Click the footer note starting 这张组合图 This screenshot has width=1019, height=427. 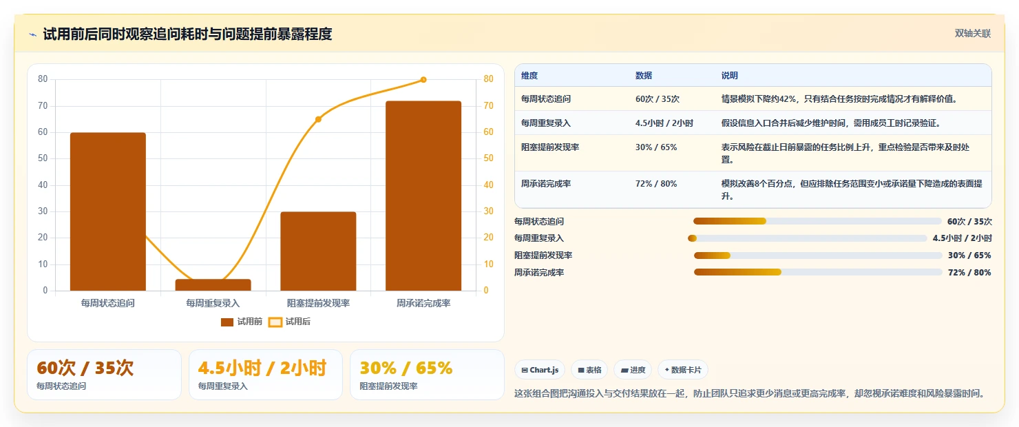(749, 394)
